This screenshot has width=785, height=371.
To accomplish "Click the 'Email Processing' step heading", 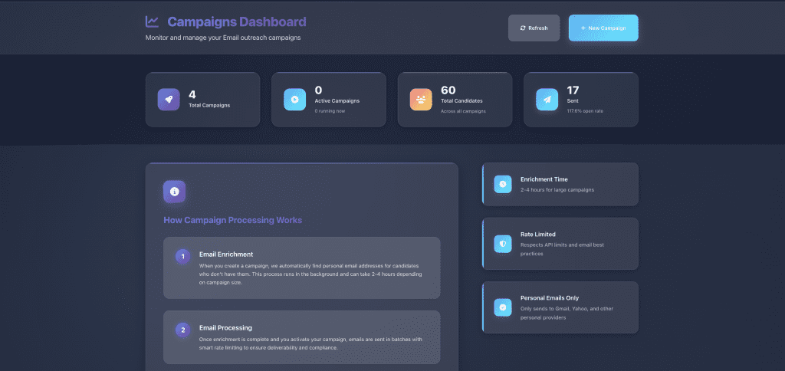I will click(x=225, y=328).
